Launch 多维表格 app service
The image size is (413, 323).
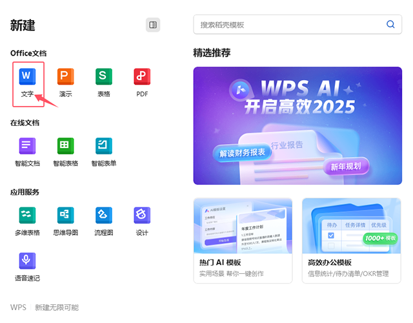click(x=27, y=215)
